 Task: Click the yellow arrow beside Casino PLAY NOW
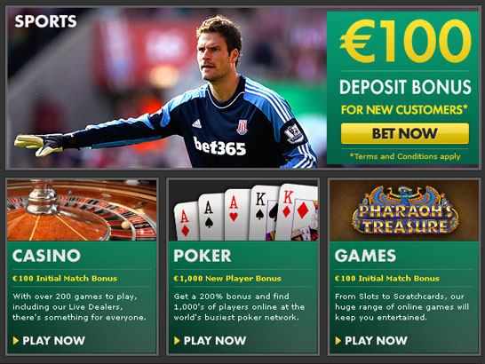coord(16,341)
